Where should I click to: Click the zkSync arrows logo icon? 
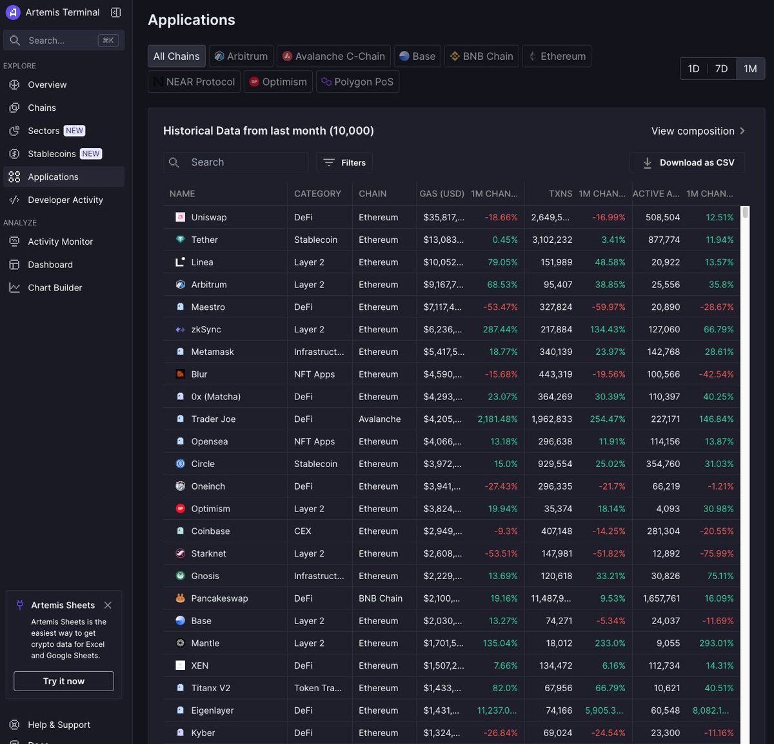coord(181,329)
